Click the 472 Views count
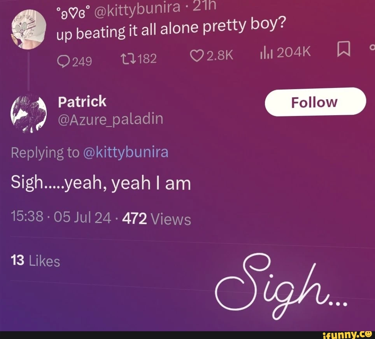This screenshot has height=339, width=375. (157, 219)
